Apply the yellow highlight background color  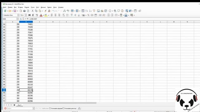(x=46, y=15)
